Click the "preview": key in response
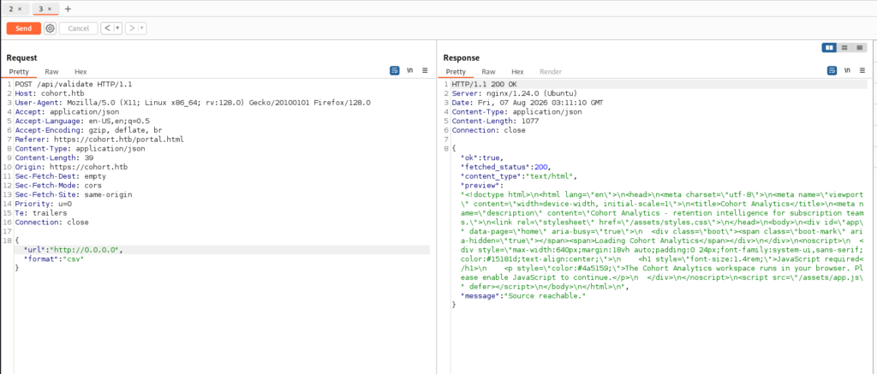The image size is (877, 374). tap(481, 185)
